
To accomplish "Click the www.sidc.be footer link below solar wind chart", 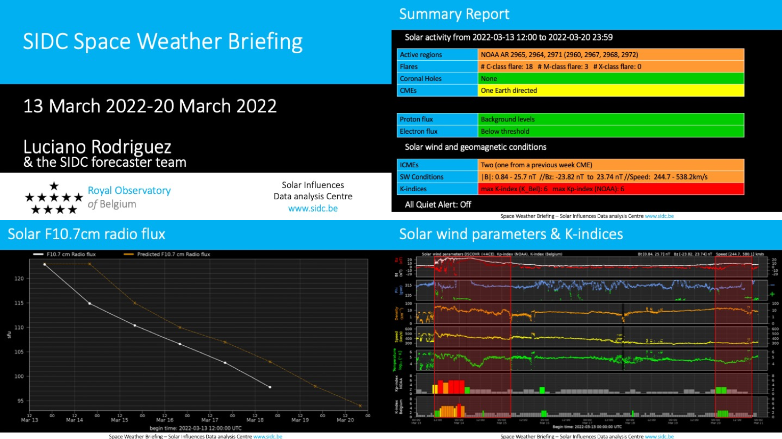I will tap(659, 436).
